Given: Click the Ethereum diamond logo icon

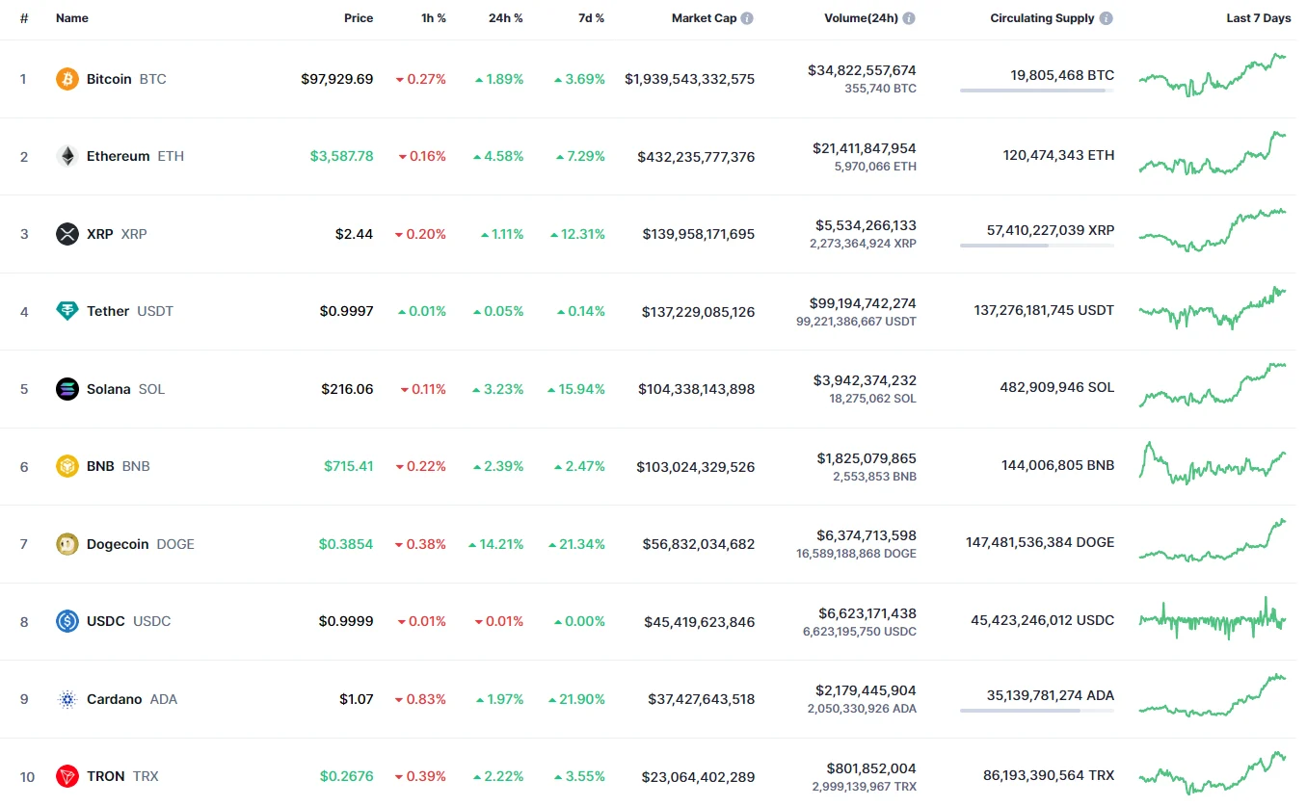Looking at the screenshot, I should (x=67, y=156).
